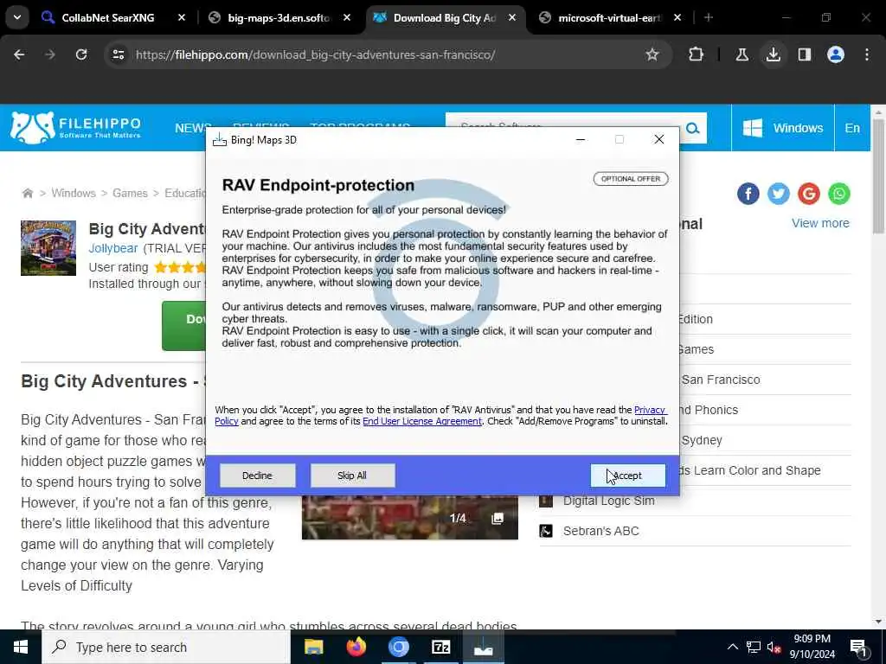Viewport: 886px width, 664px height.
Task: Toggle the browser side panel icon
Action: point(804,54)
